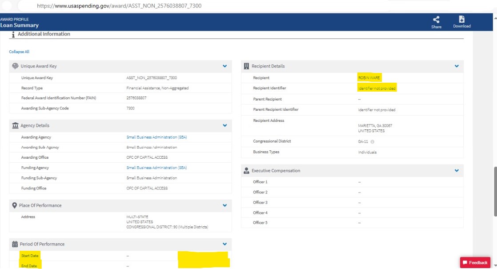The width and height of the screenshot is (497, 269).
Task: Open the Feedback button
Action: 475,262
